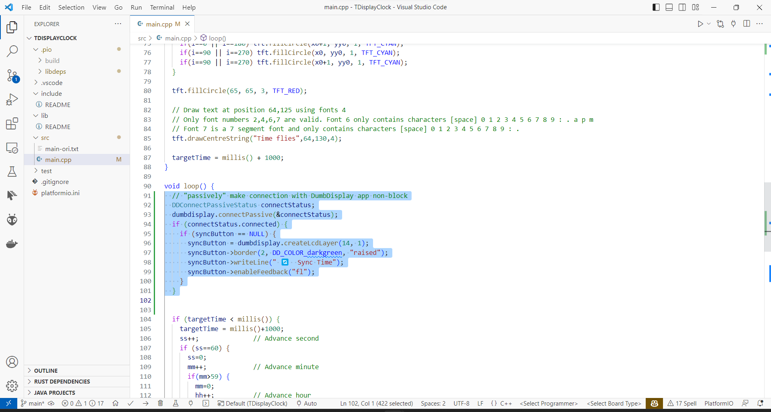This screenshot has height=412, width=771.
Task: Switch project environment Default (TDisplayClock)
Action: (253, 404)
